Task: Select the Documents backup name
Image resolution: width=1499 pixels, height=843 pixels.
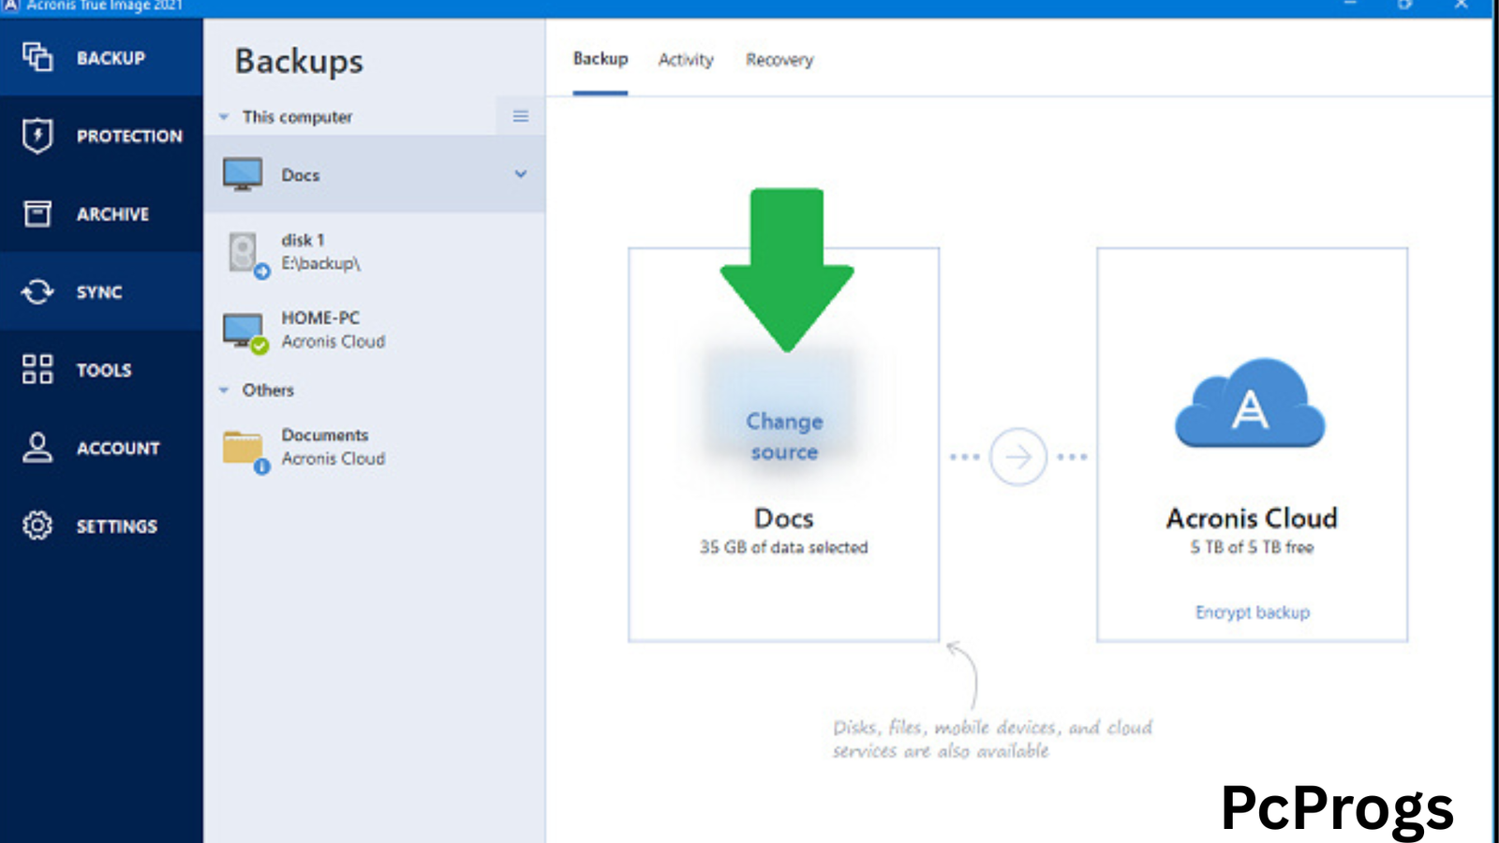Action: pos(325,435)
